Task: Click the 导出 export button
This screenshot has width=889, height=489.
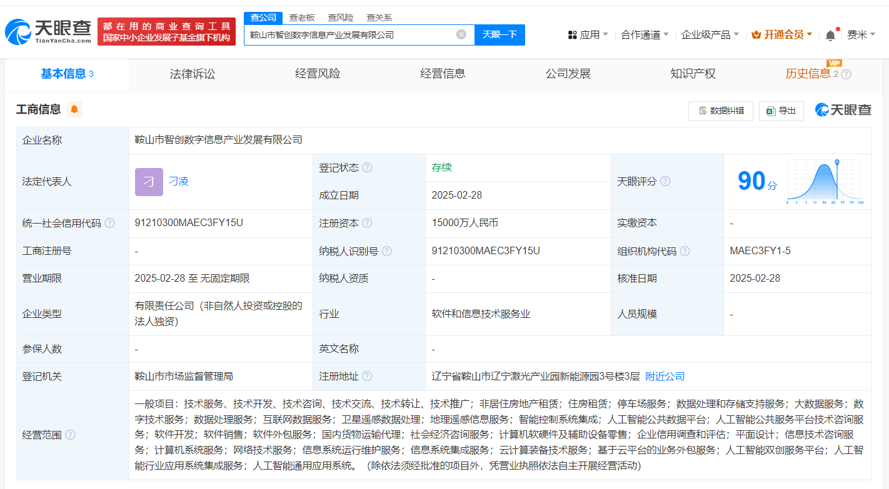Action: point(781,111)
